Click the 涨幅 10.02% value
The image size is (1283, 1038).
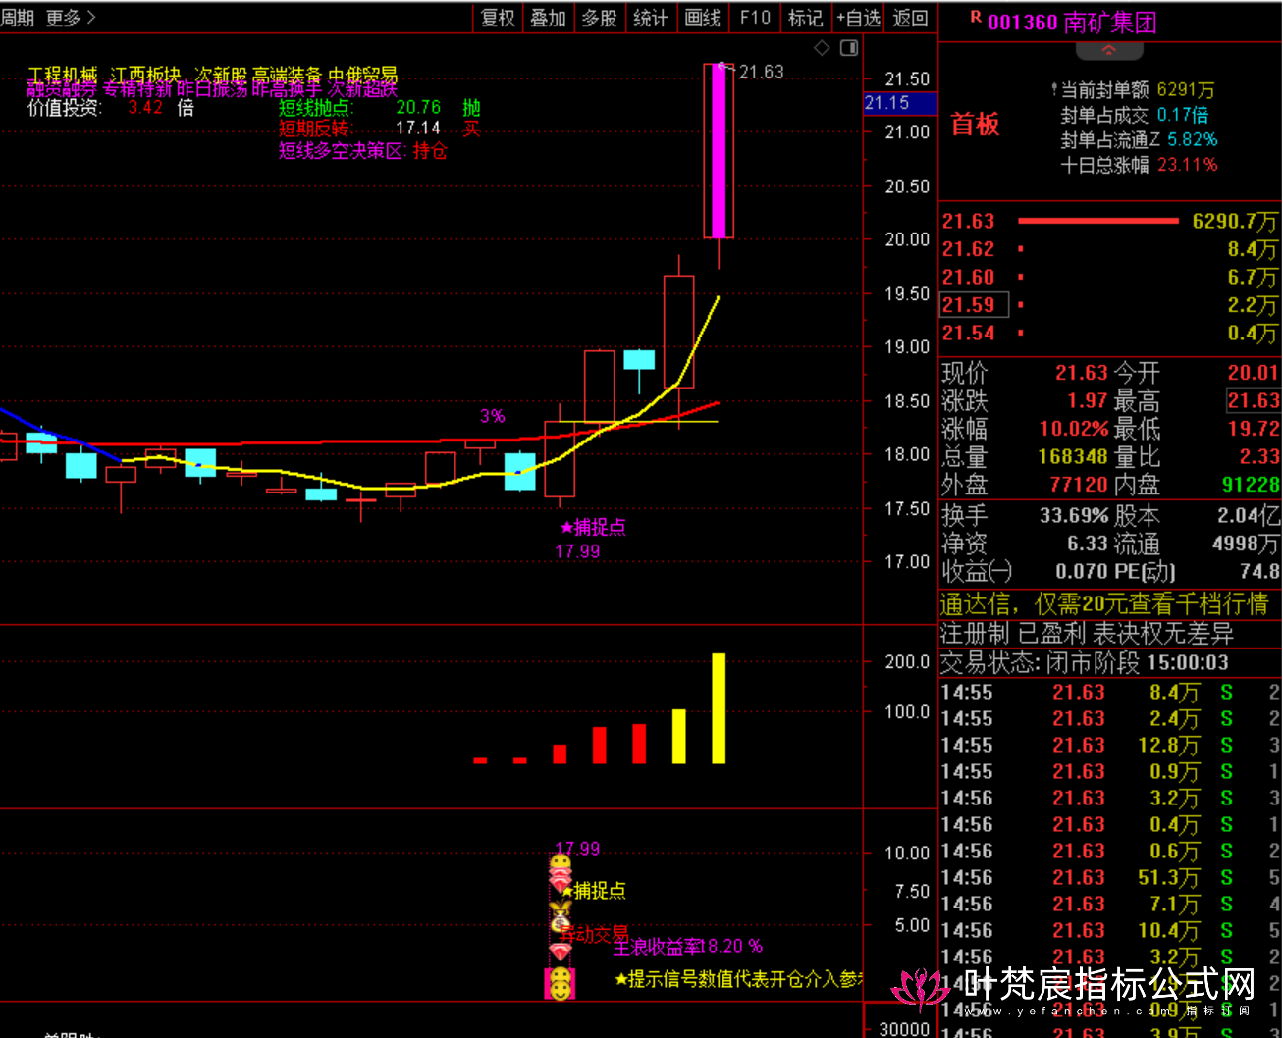1074,429
